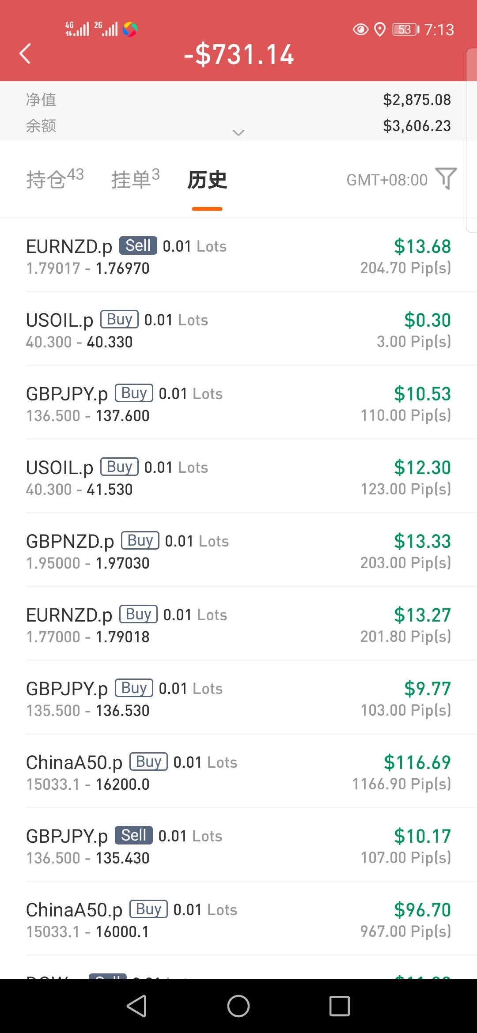Open the trade history filter funnel

pos(446,179)
